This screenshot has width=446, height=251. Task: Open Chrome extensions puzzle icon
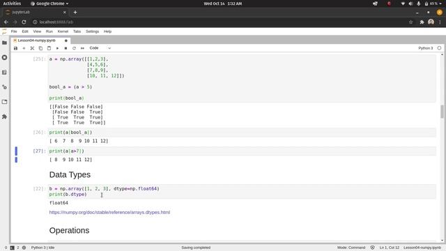422,22
